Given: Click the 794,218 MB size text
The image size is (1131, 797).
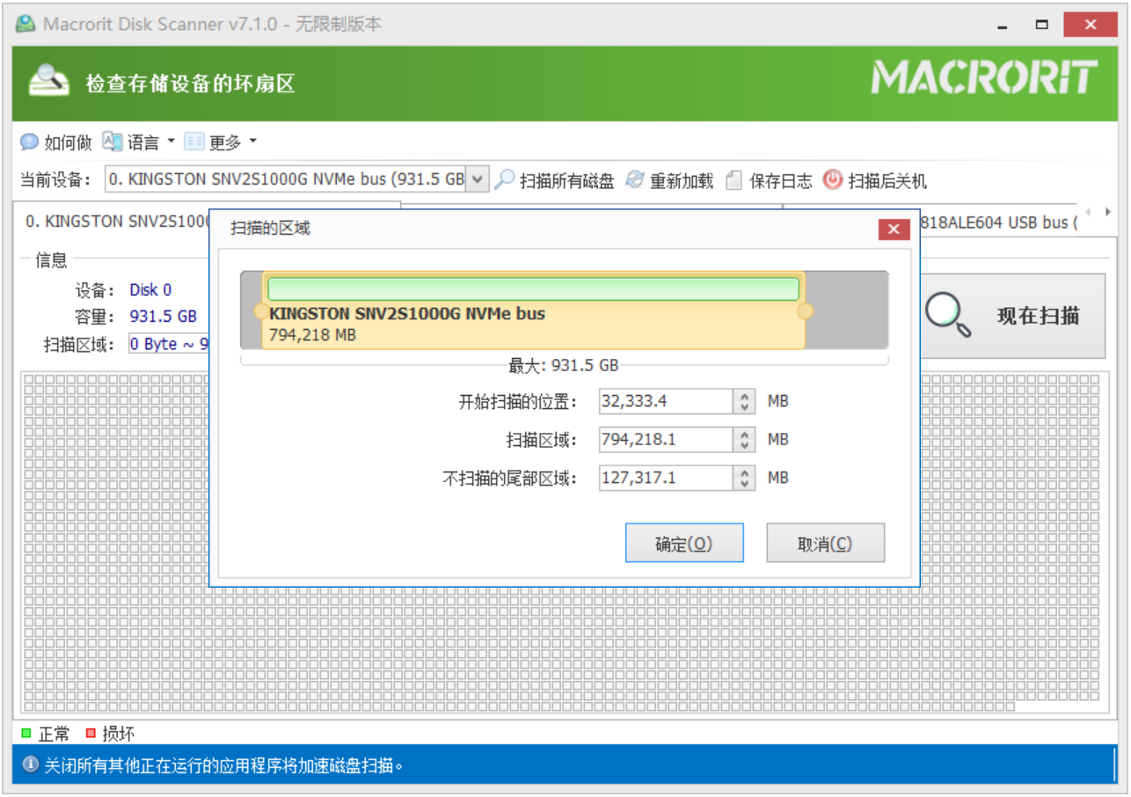Looking at the screenshot, I should tap(313, 335).
